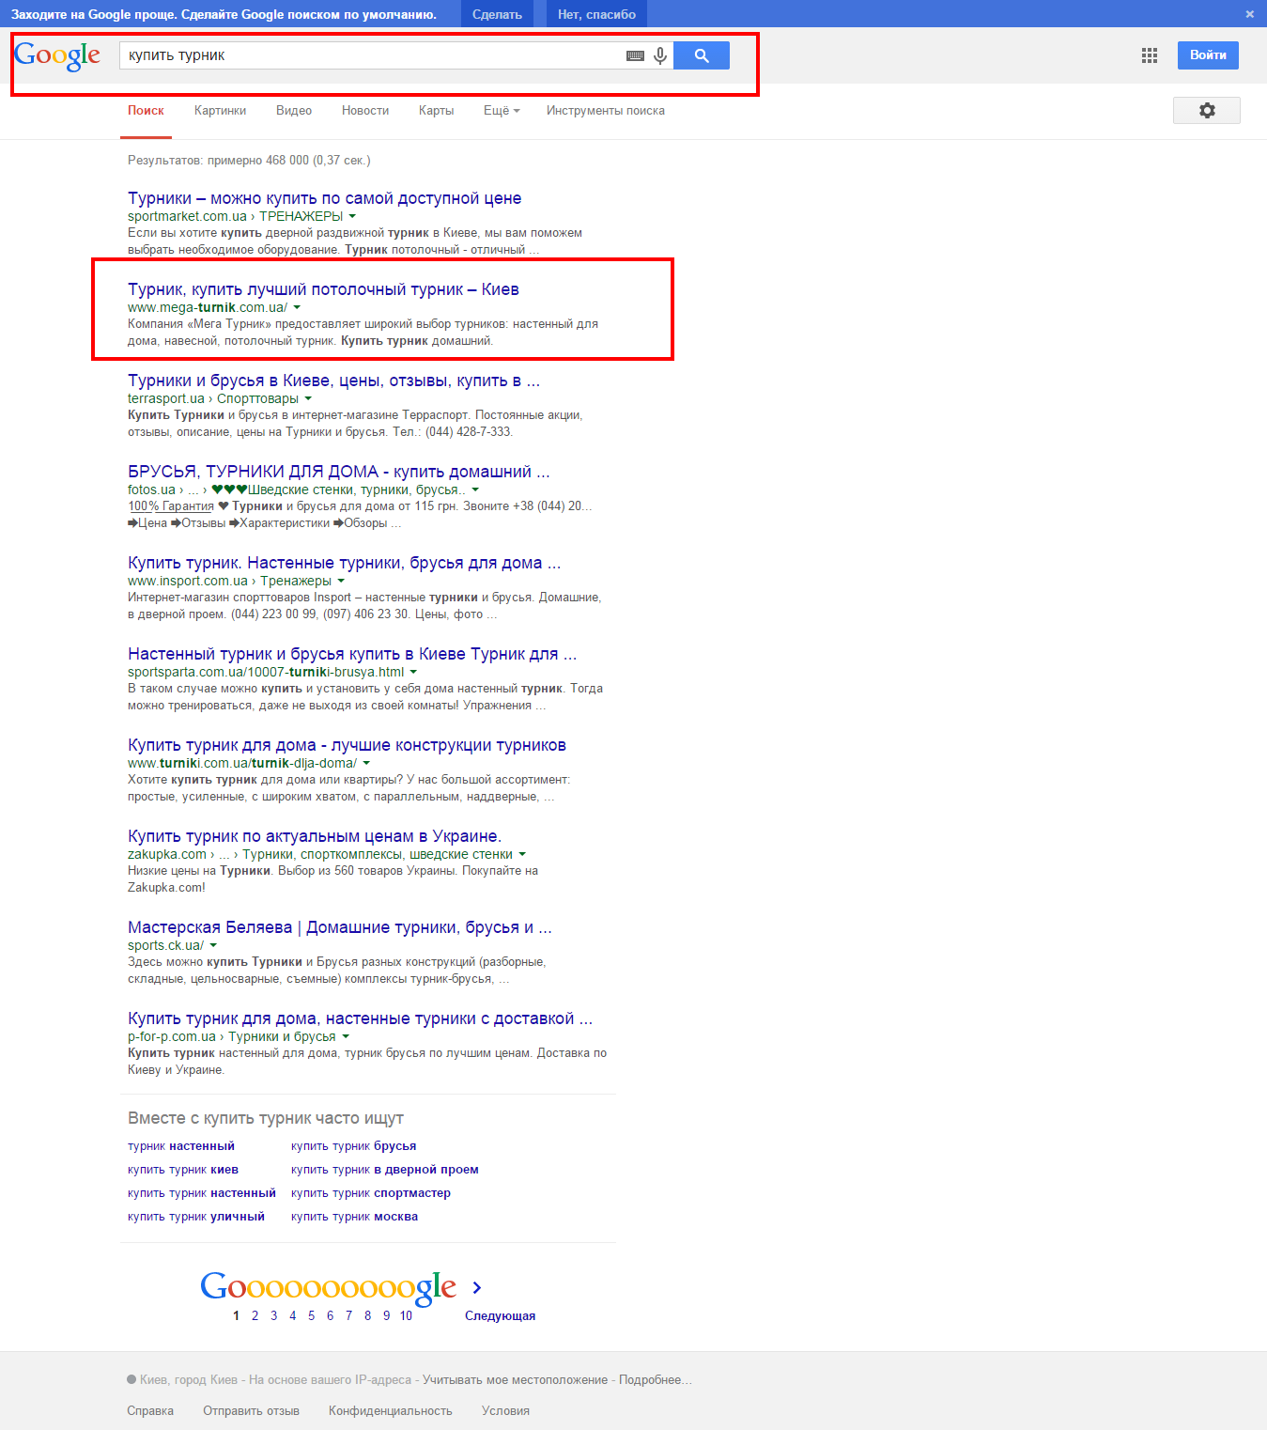Viewport: 1267px width, 1430px height.
Task: Expand dropdown arrow next to www.turniki.com.ua URL
Action: (366, 763)
